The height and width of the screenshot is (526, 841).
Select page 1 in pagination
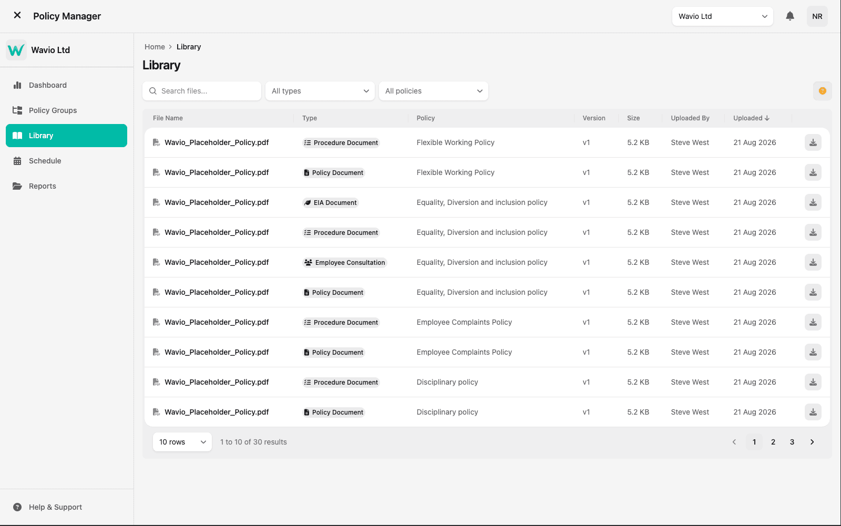754,442
